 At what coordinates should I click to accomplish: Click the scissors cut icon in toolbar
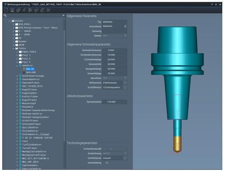(x=30, y=10)
